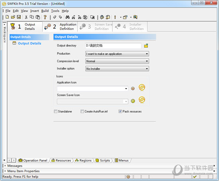Click the yellow reel icon beside Screen Saver Icon
Image resolution: width=219 pixels, height=181 pixels.
click(x=133, y=101)
